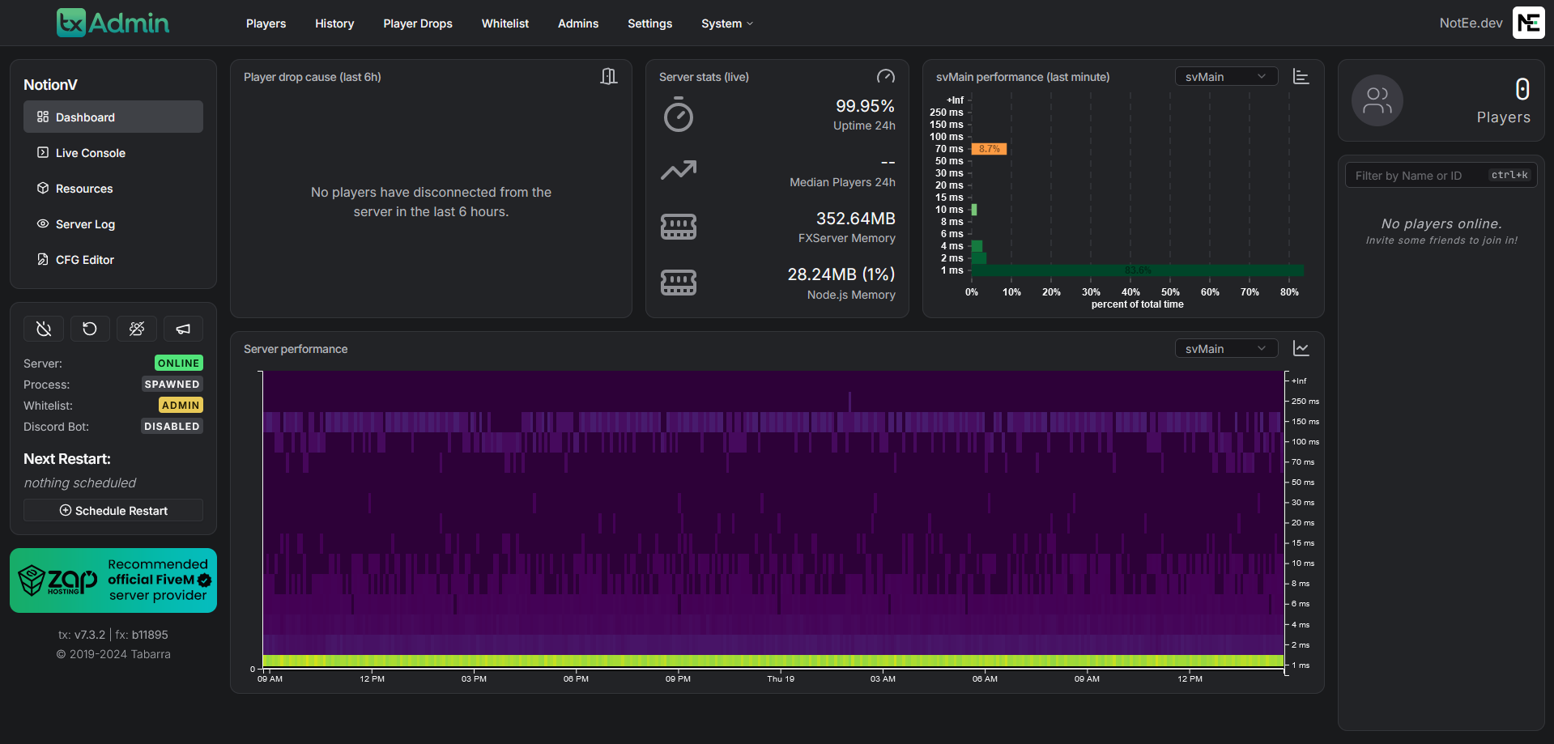Open the full drops report door icon
The image size is (1554, 744).
609,76
